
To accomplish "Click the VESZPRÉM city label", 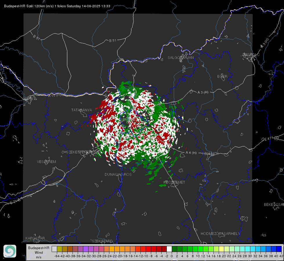I will click(x=46, y=162).
